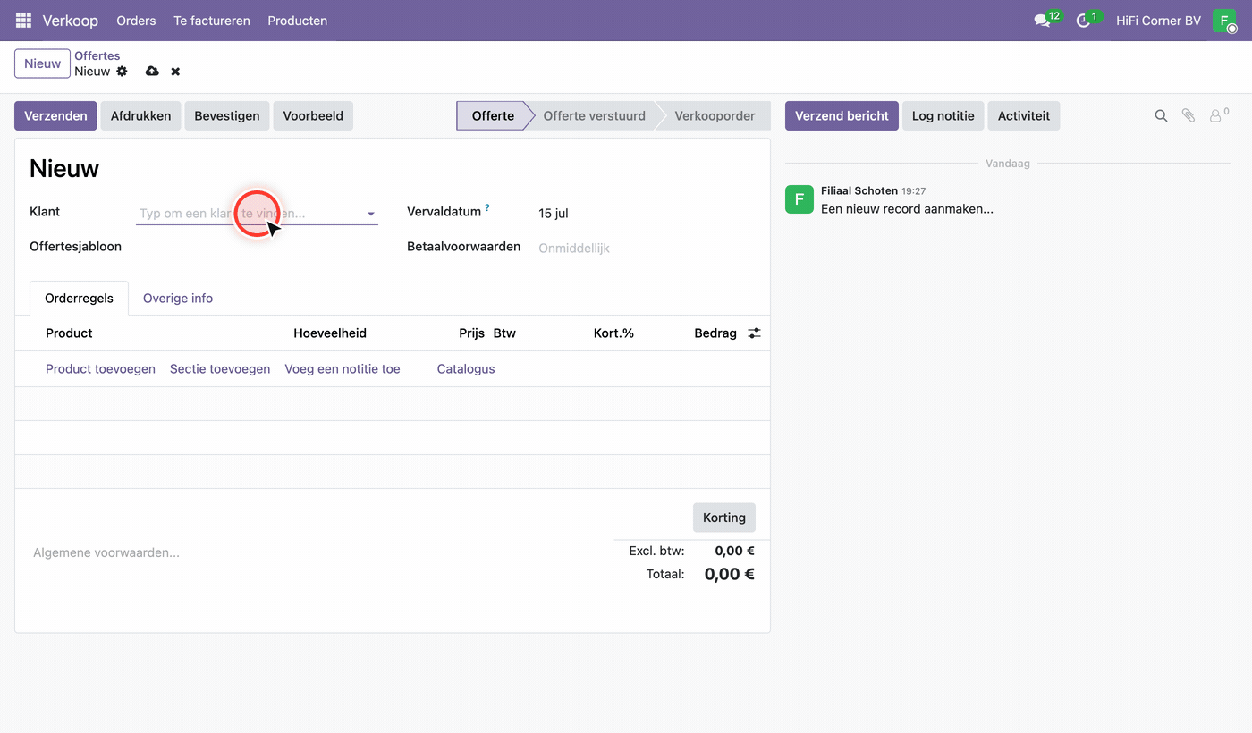This screenshot has width=1252, height=733.
Task: Click the Btw column header
Action: coord(504,333)
